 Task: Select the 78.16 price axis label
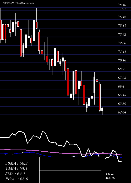coord(122,5)
